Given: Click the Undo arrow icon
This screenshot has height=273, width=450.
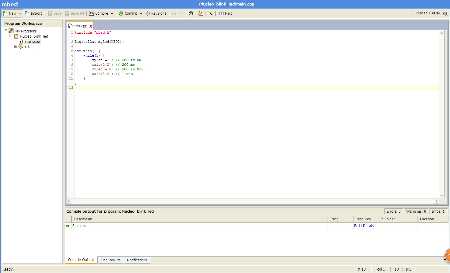Looking at the screenshot, I should [x=174, y=13].
